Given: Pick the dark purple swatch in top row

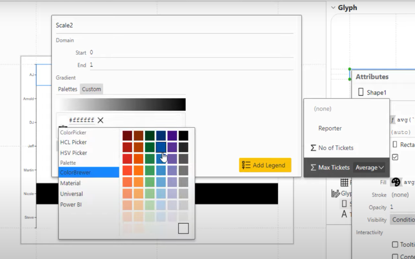Looking at the screenshot, I should point(172,135).
